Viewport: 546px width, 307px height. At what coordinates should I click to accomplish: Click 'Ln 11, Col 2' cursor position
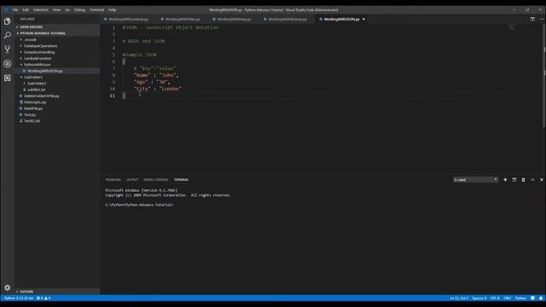tap(459, 298)
